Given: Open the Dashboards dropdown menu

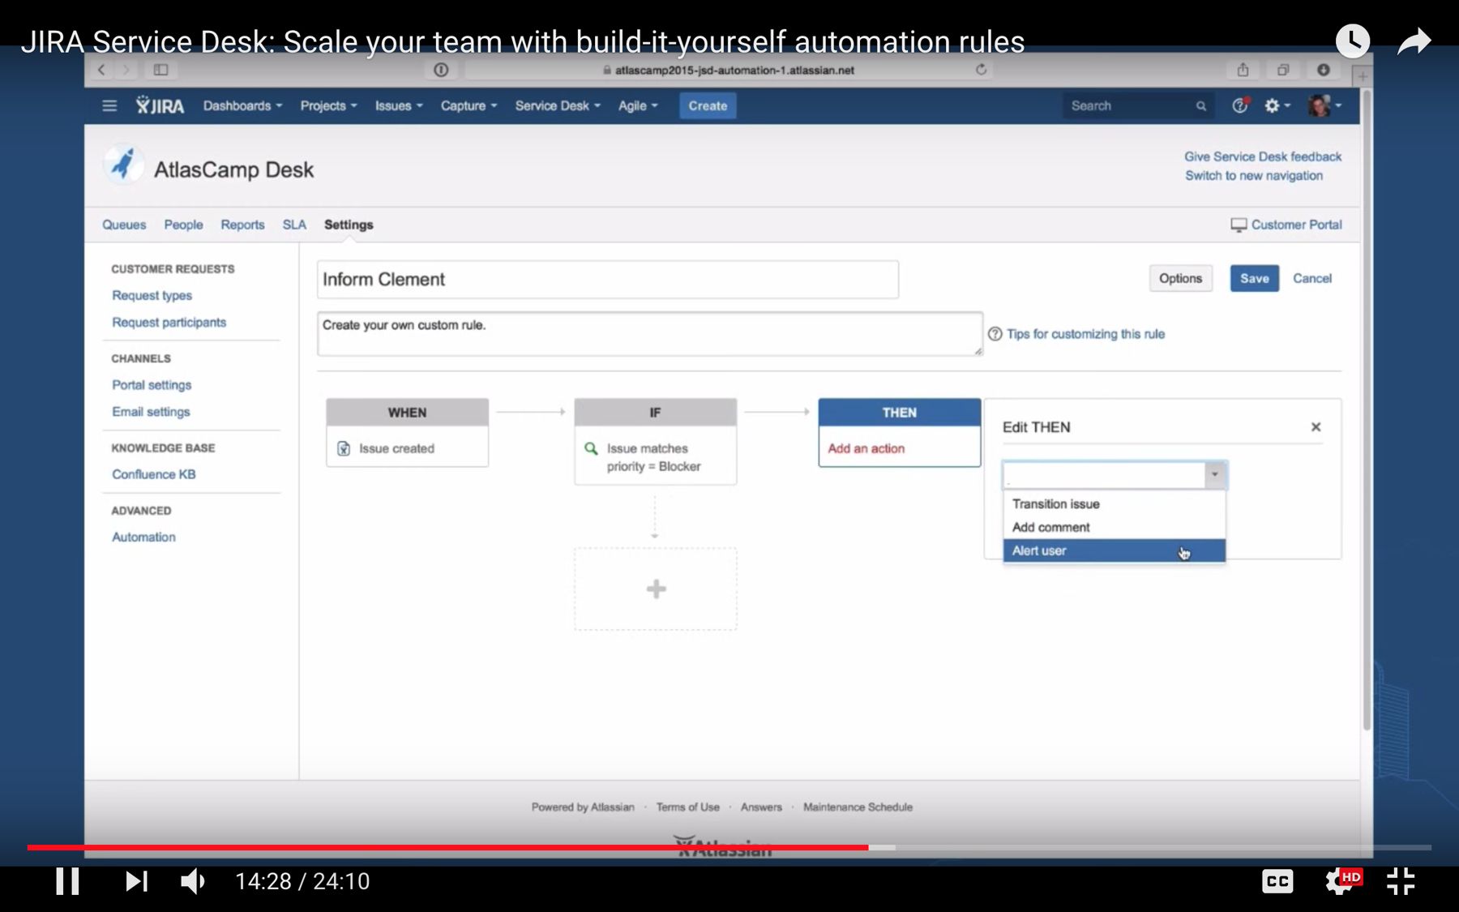Looking at the screenshot, I should point(242,105).
